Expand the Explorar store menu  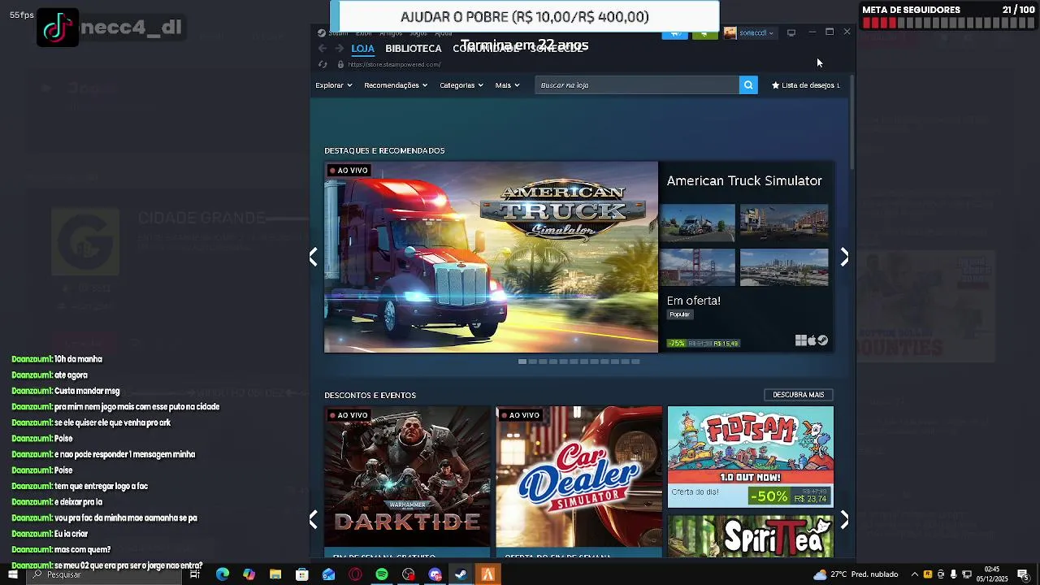point(333,84)
